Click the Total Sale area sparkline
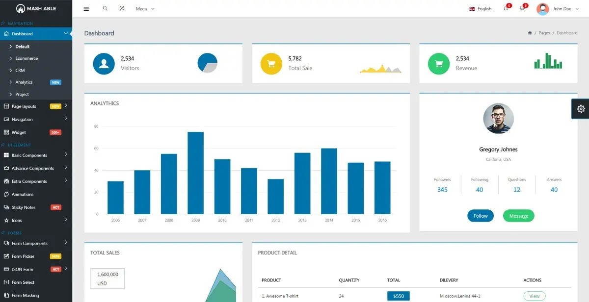The width and height of the screenshot is (589, 302). coord(380,69)
